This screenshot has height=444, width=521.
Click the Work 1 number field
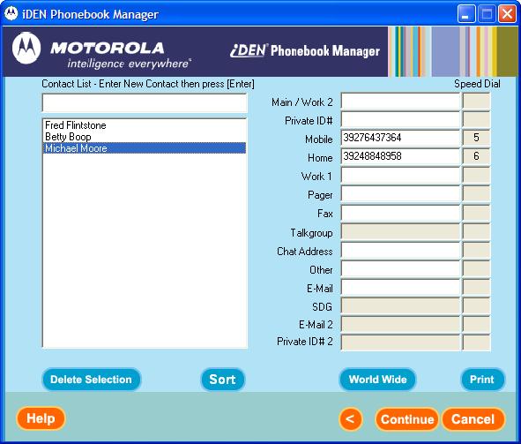[x=400, y=176]
